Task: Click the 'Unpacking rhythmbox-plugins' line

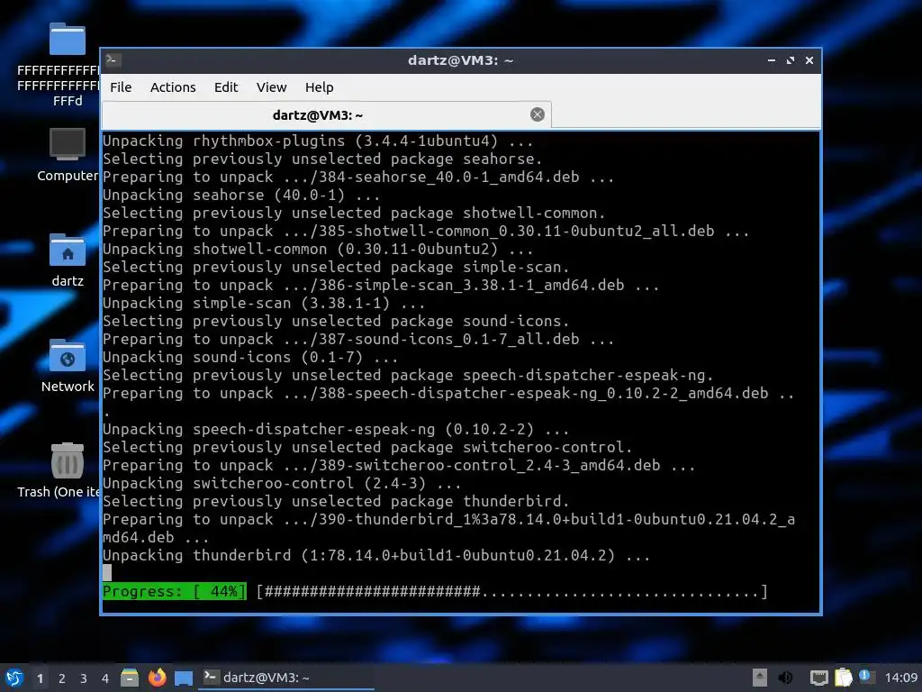Action: [x=318, y=141]
